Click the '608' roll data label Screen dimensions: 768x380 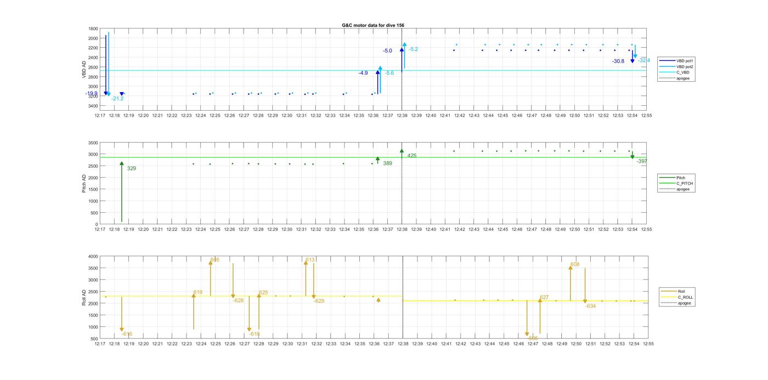coord(575,264)
